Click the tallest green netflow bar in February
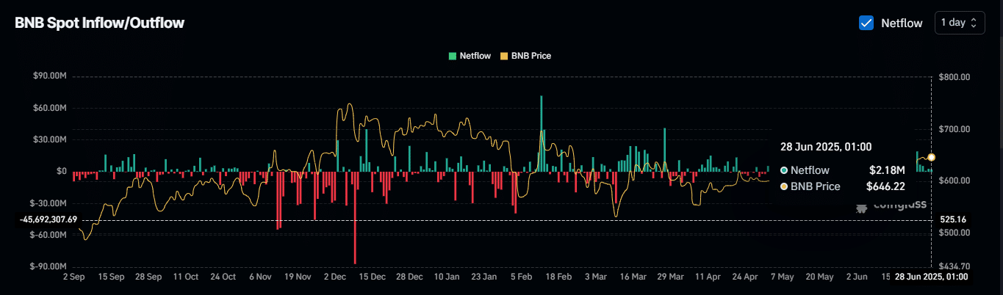 point(542,134)
